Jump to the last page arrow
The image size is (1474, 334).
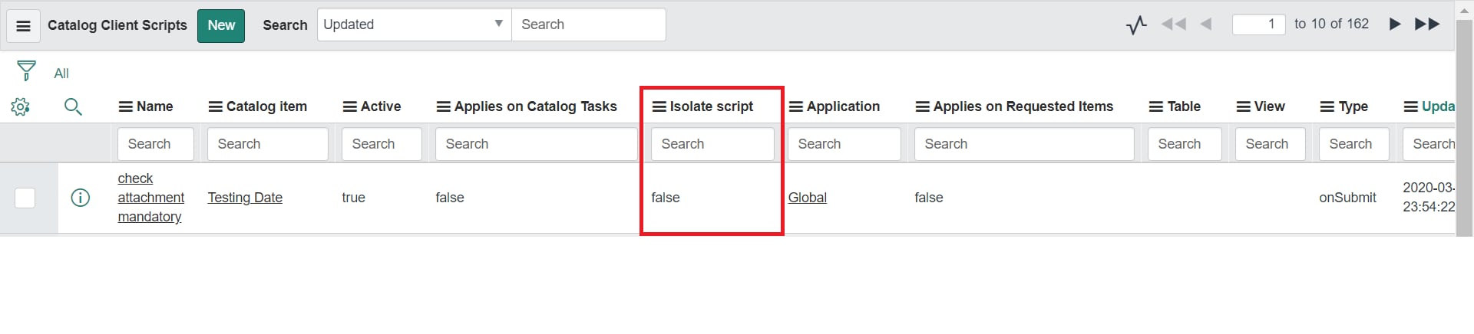[1427, 25]
